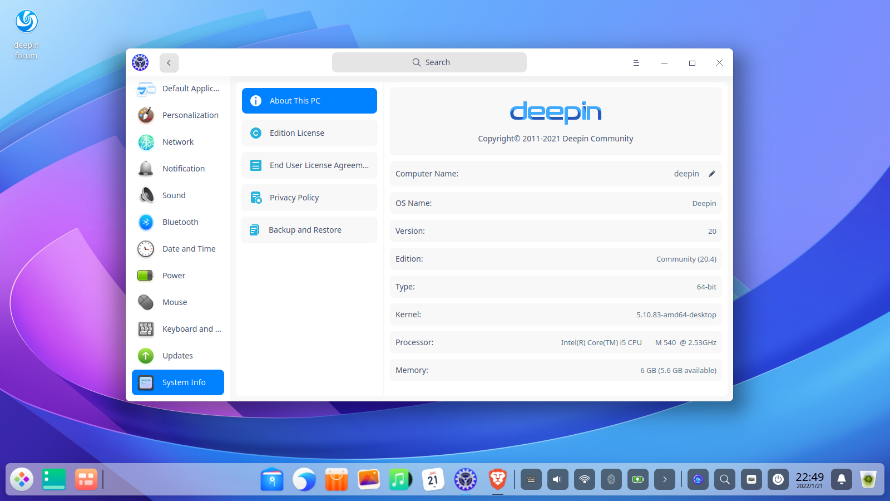890x501 pixels.
Task: Click the battery tray icon
Action: [638, 479]
